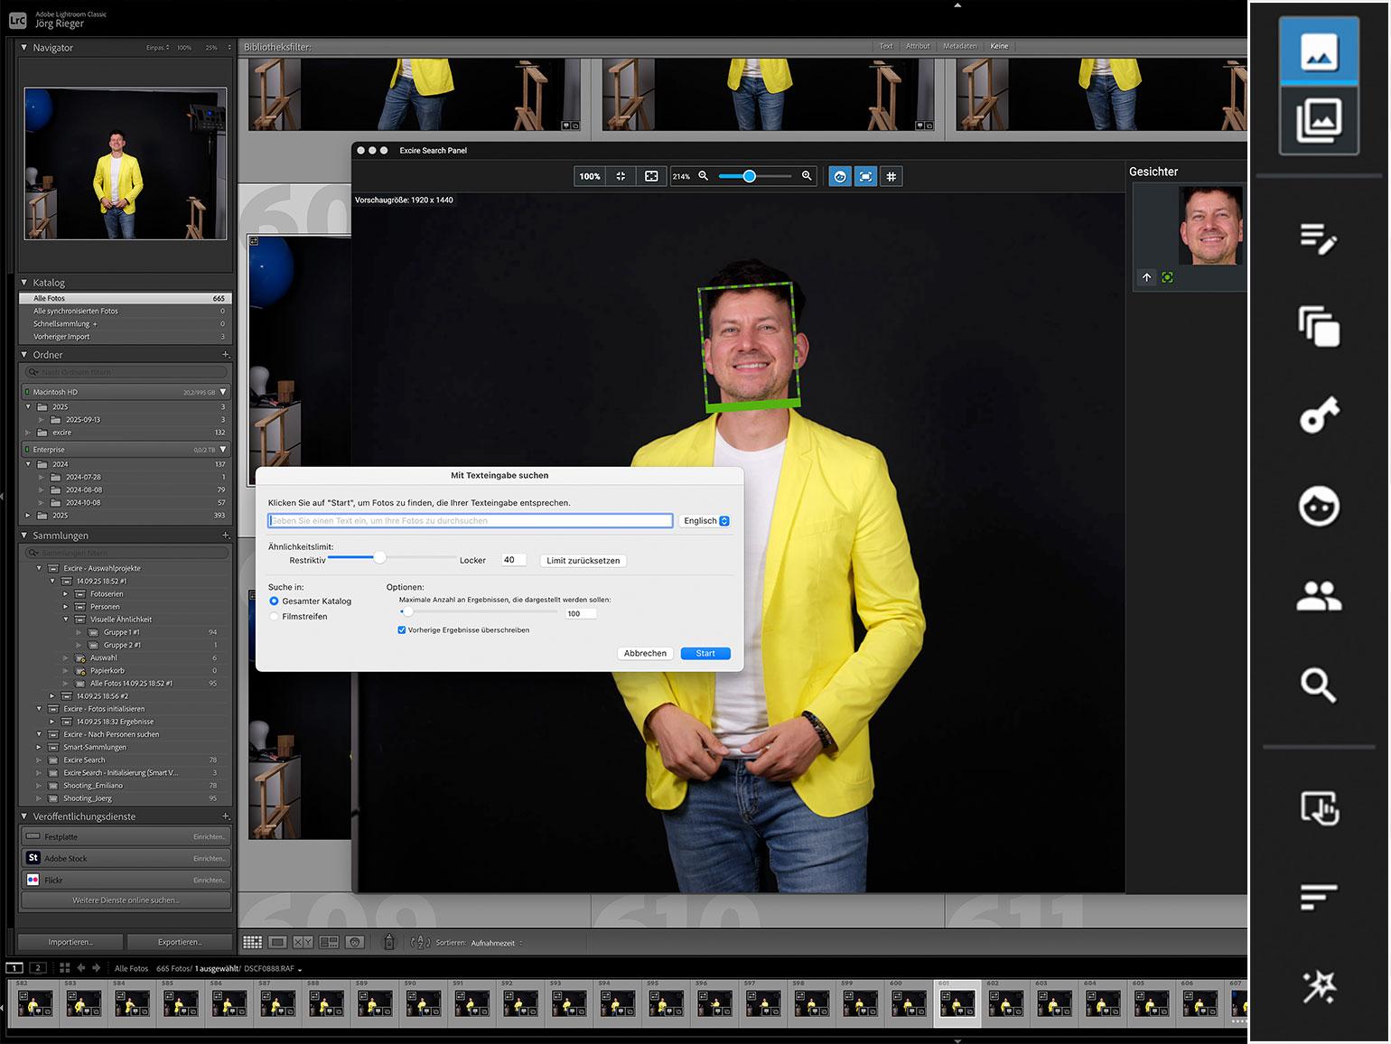The image size is (1391, 1044).
Task: Click the grid overlay hash icon
Action: 891,177
